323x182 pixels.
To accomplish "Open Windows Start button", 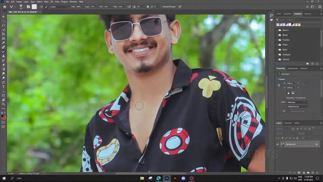I will (4, 178).
